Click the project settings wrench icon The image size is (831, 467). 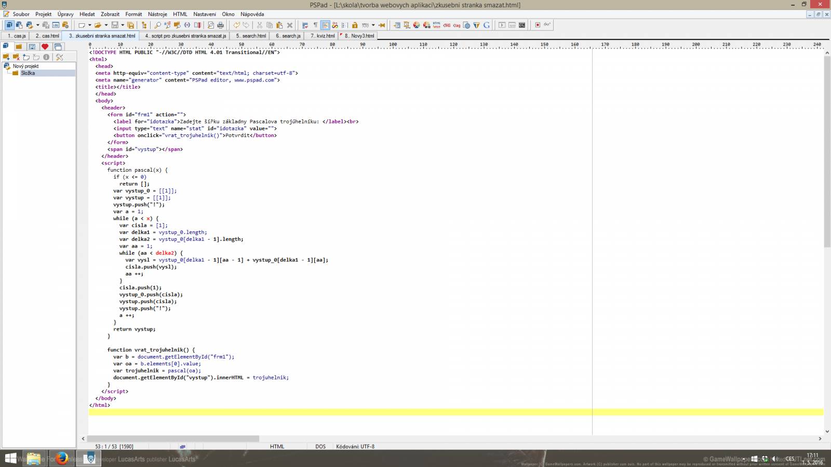[60, 57]
